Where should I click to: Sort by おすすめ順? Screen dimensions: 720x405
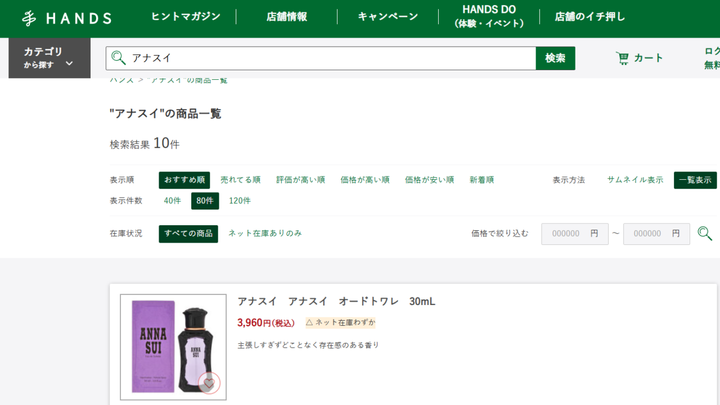[x=184, y=180]
